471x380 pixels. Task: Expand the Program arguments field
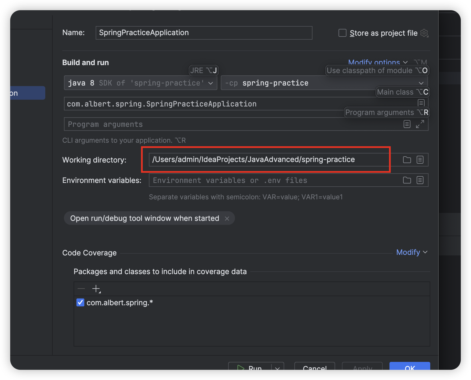(420, 124)
